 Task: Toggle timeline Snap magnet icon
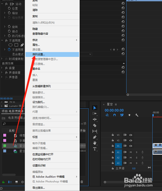tap(114, 115)
